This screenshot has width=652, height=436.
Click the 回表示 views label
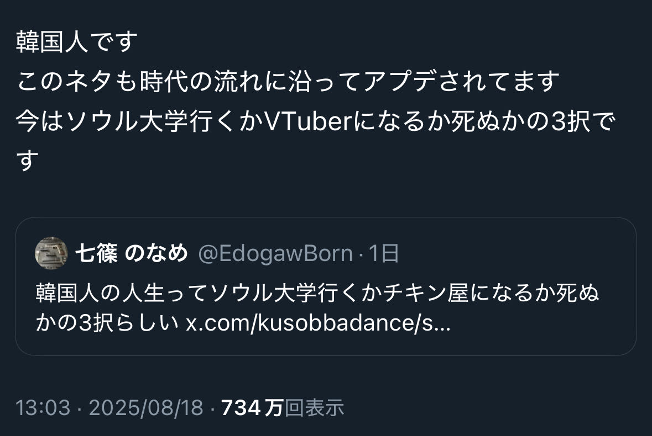[x=314, y=408]
